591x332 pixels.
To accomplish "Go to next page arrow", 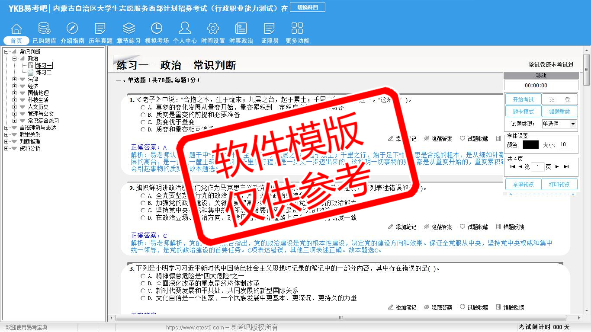I will pyautogui.click(x=557, y=167).
